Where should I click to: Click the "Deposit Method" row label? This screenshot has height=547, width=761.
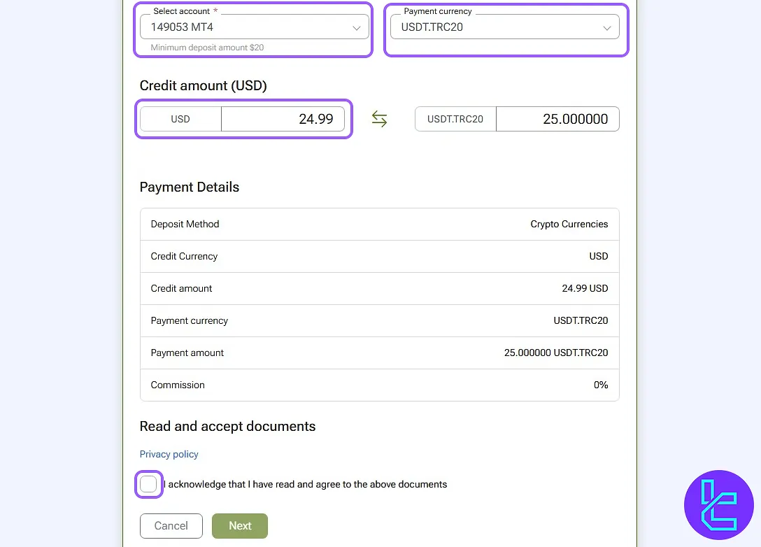coord(185,225)
